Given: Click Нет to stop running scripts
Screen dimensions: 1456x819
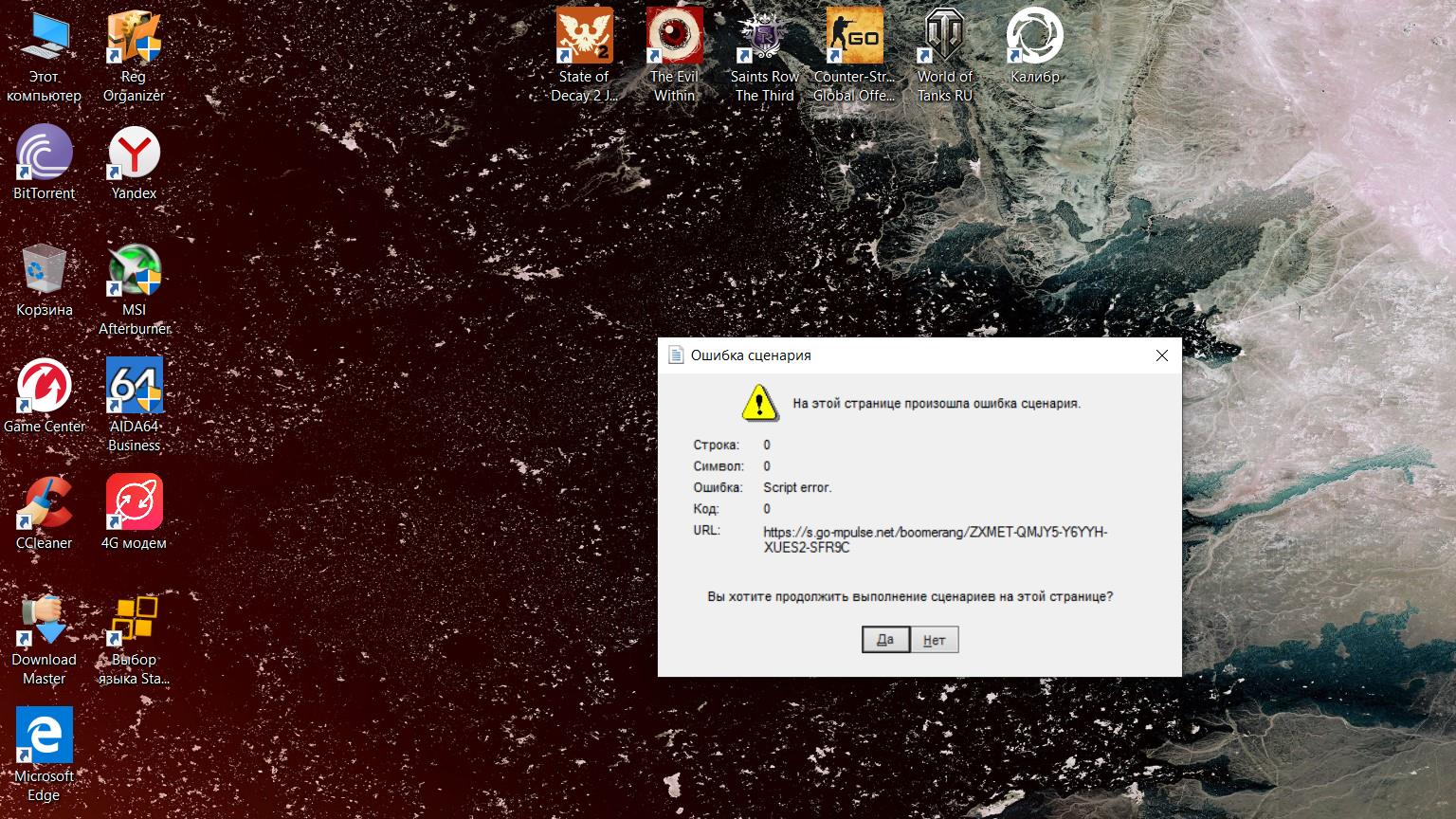Looking at the screenshot, I should pyautogui.click(x=935, y=640).
